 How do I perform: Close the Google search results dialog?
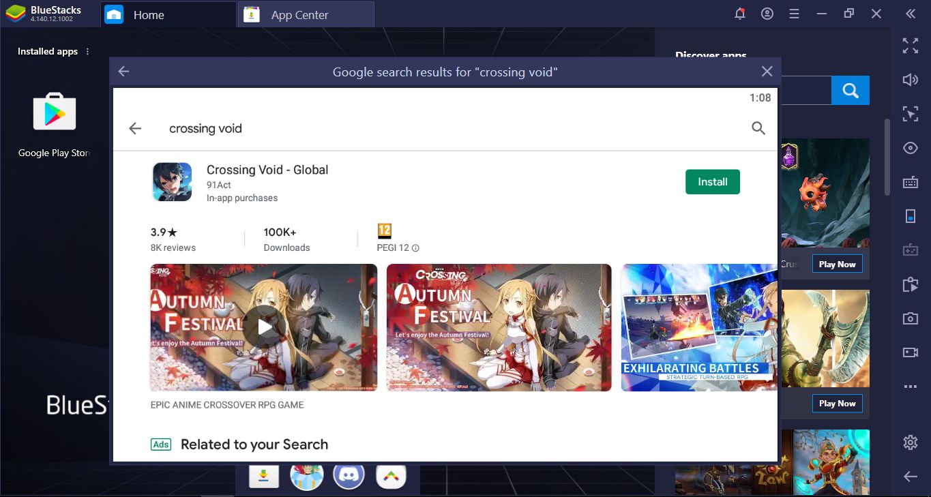pos(767,72)
